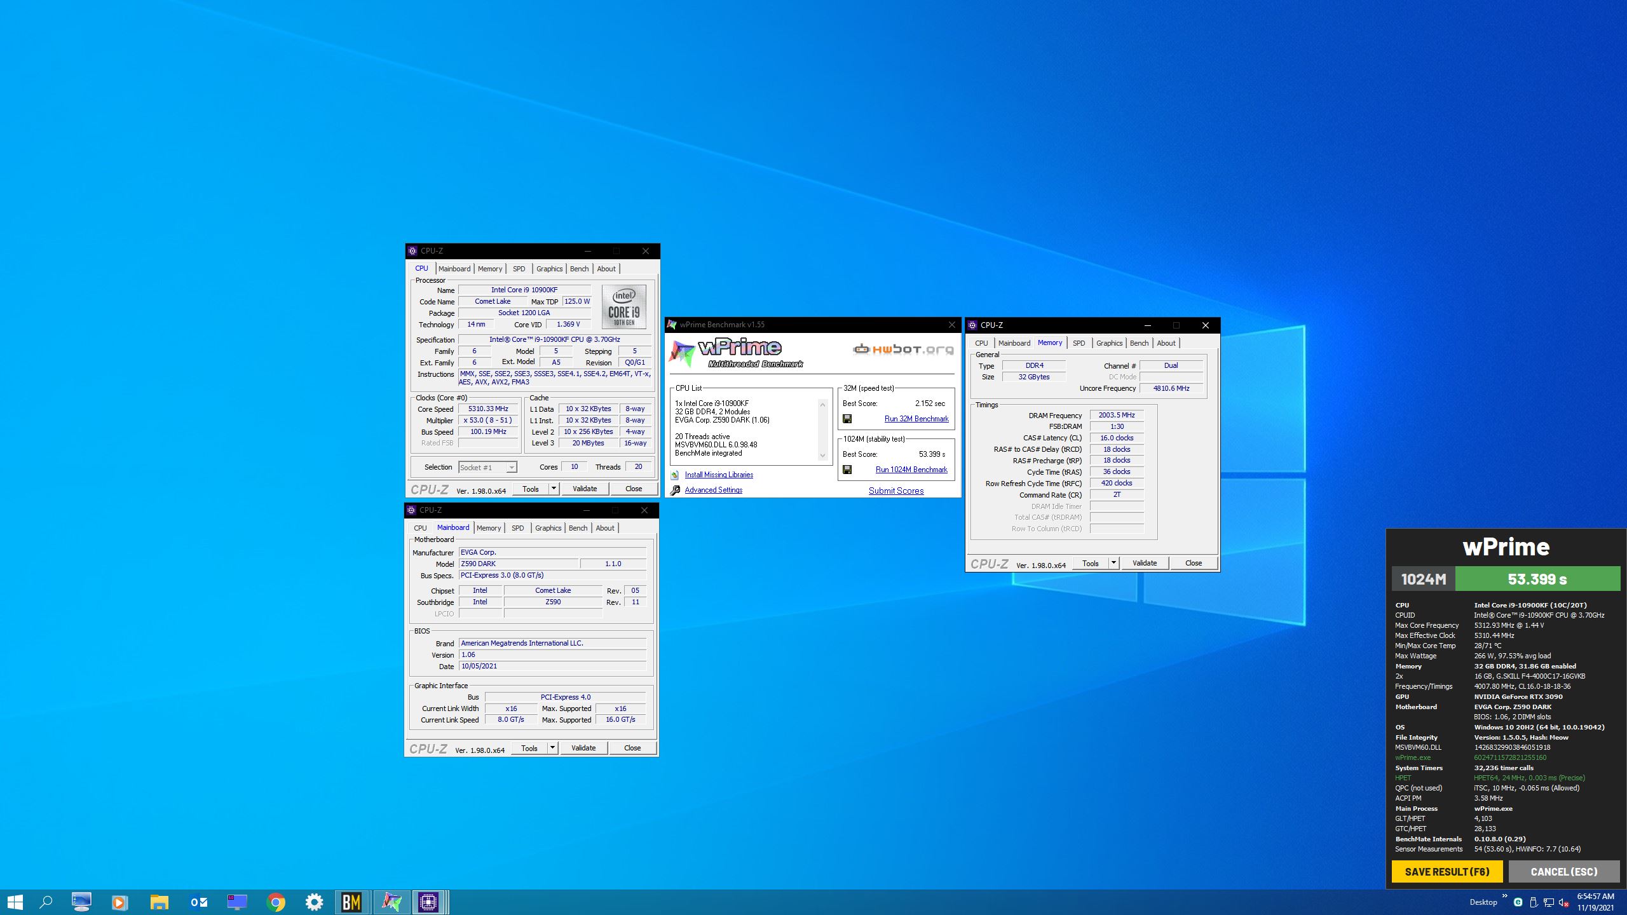Expand the Tools arrow in the CPU-Z Mainboard window

tap(552, 748)
